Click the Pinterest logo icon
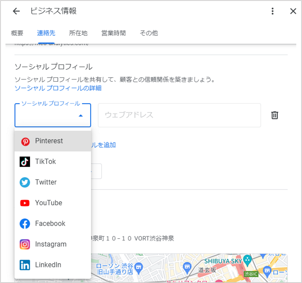 pos(25,141)
